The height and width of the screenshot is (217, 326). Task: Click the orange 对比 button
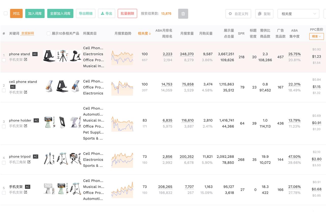pyautogui.click(x=16, y=13)
